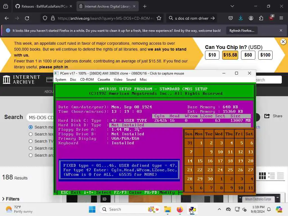Close the donation banner

[x=283, y=42]
